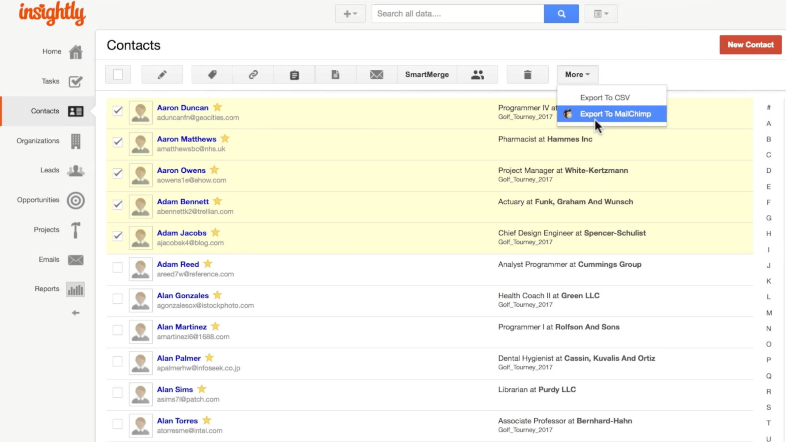Screen dimensions: 786x442
Task: Click the add note document icon
Action: point(335,74)
